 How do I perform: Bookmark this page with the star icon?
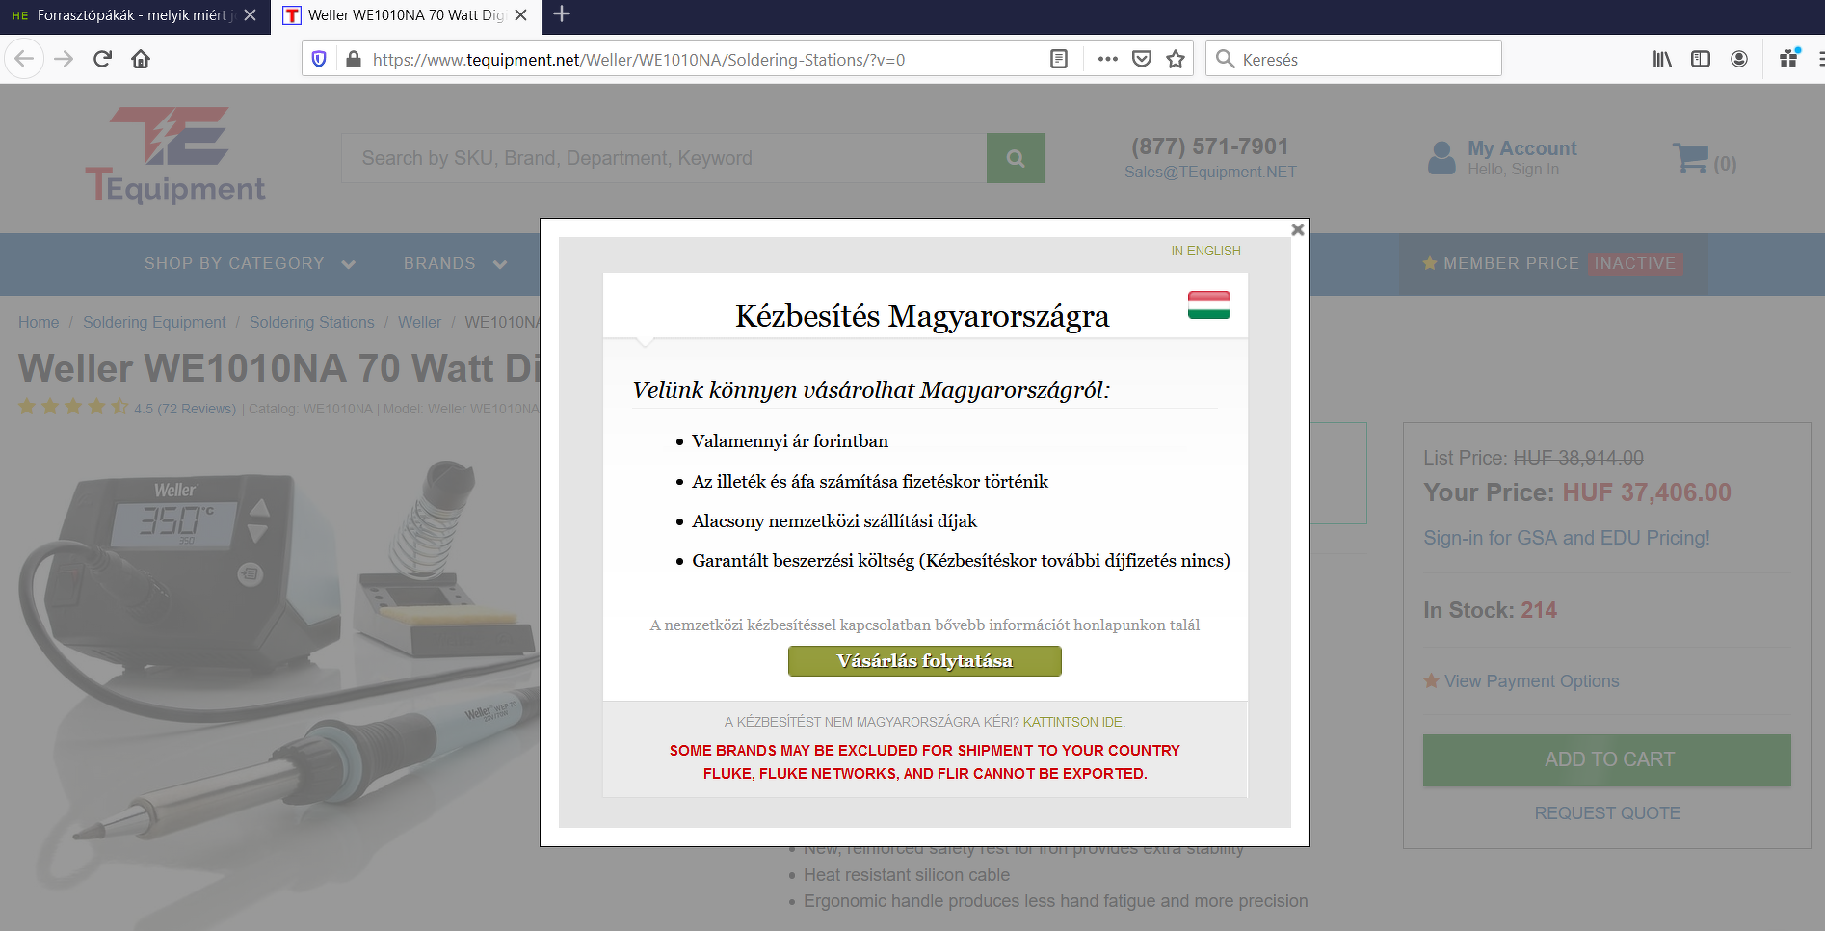click(x=1176, y=59)
